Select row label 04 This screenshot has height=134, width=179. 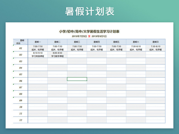pos(20,68)
